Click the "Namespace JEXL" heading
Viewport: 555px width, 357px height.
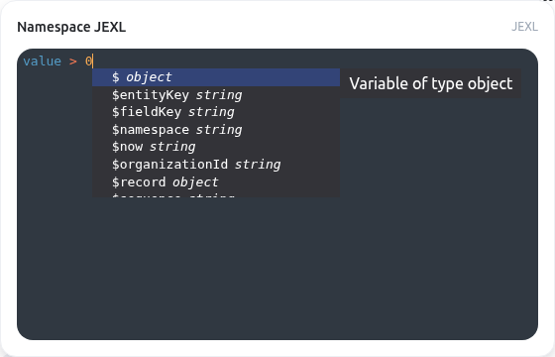click(71, 27)
